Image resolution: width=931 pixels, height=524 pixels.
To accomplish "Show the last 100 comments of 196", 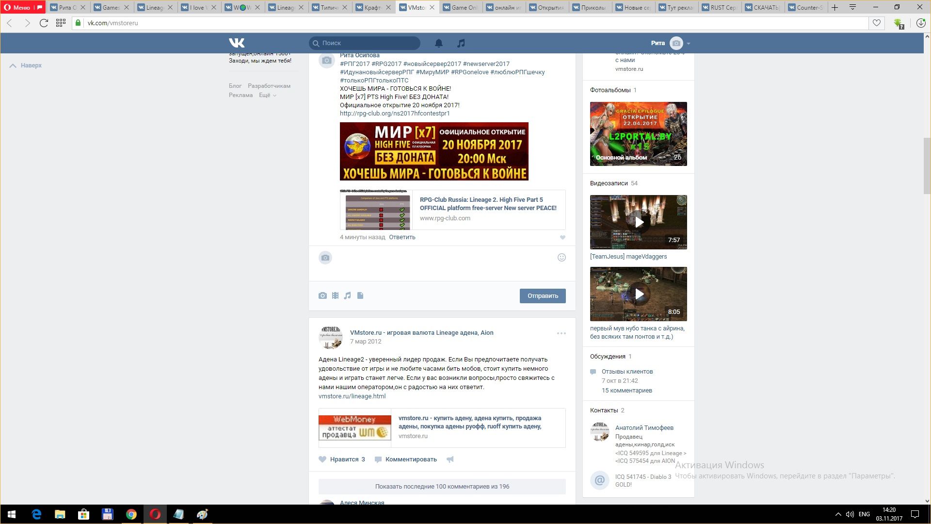I will [442, 486].
